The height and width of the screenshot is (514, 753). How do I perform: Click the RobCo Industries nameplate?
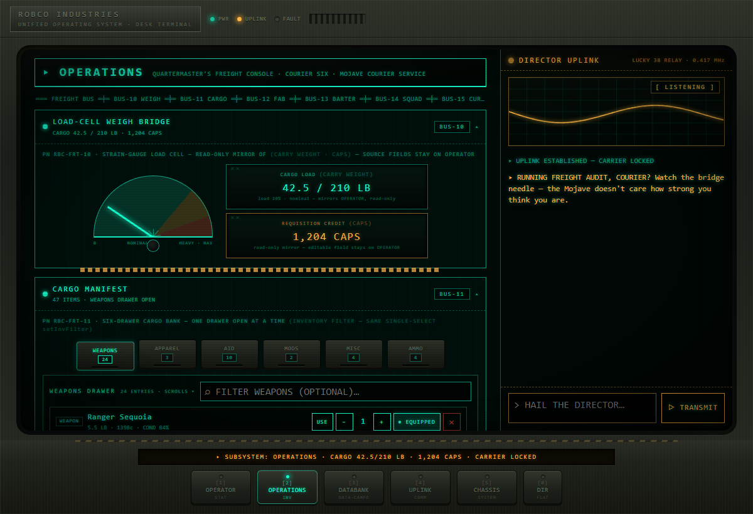pyautogui.click(x=105, y=19)
